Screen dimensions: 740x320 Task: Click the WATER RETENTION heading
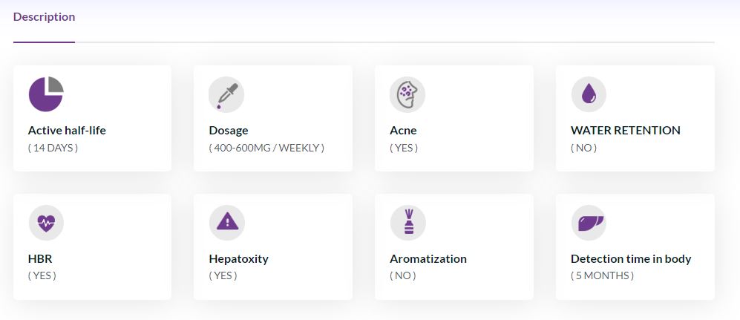[x=625, y=130]
